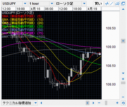Viewport: 127px width, 107px height.
Task: Click the vertical scroll handle with lines
Action: pos(123,41)
